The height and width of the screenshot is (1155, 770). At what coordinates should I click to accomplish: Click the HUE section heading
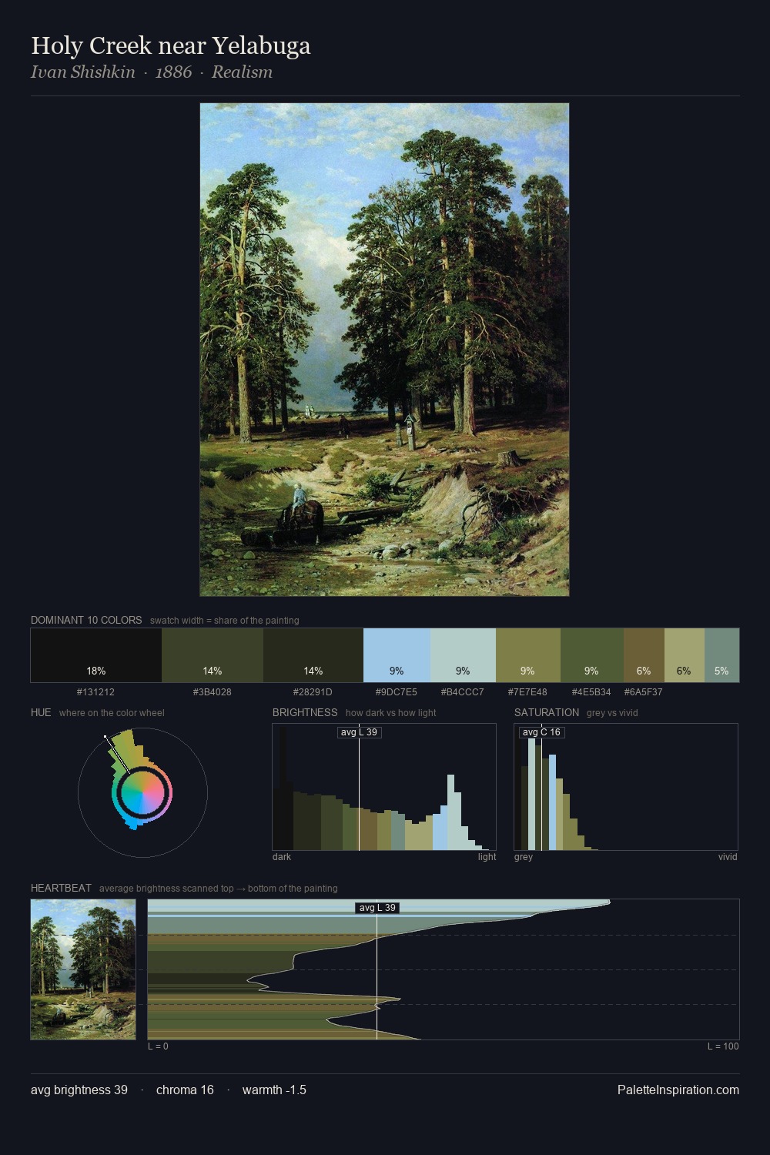[41, 712]
